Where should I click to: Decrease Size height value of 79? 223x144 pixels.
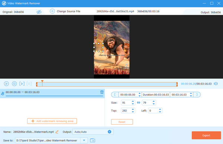click(x=153, y=104)
